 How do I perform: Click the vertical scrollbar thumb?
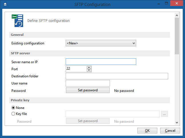tap(177, 36)
